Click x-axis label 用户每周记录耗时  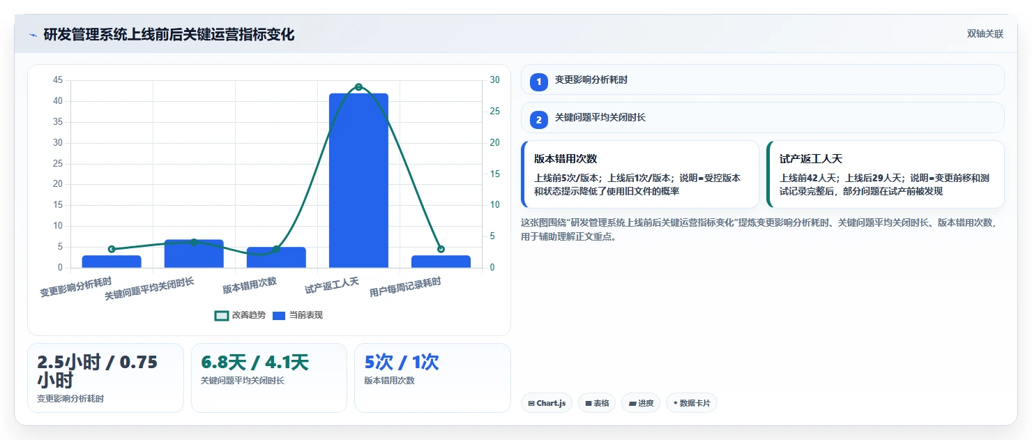[405, 287]
